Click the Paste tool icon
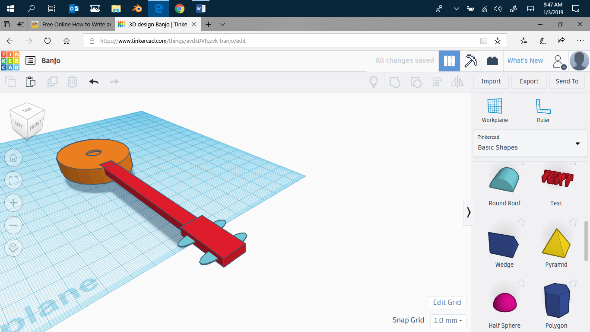590x332 pixels. click(30, 81)
